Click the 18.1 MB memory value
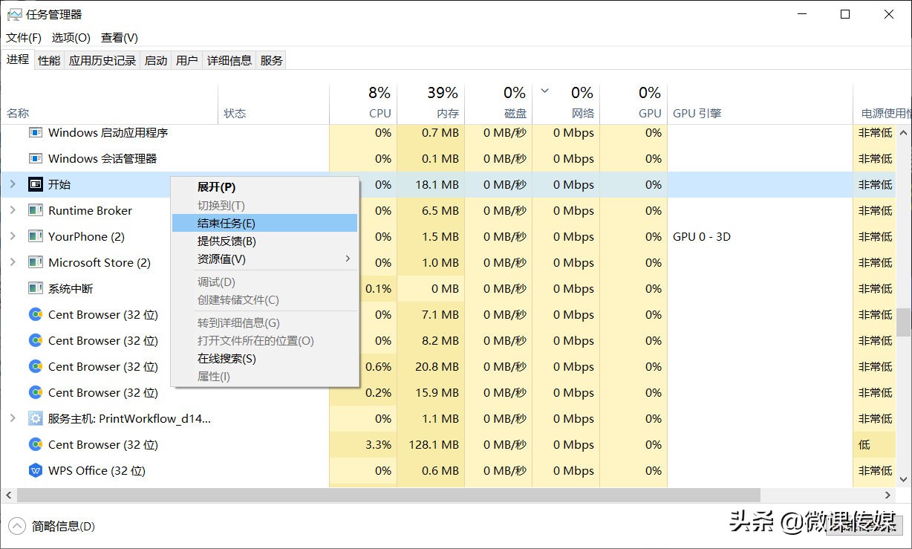This screenshot has height=549, width=912. point(437,185)
